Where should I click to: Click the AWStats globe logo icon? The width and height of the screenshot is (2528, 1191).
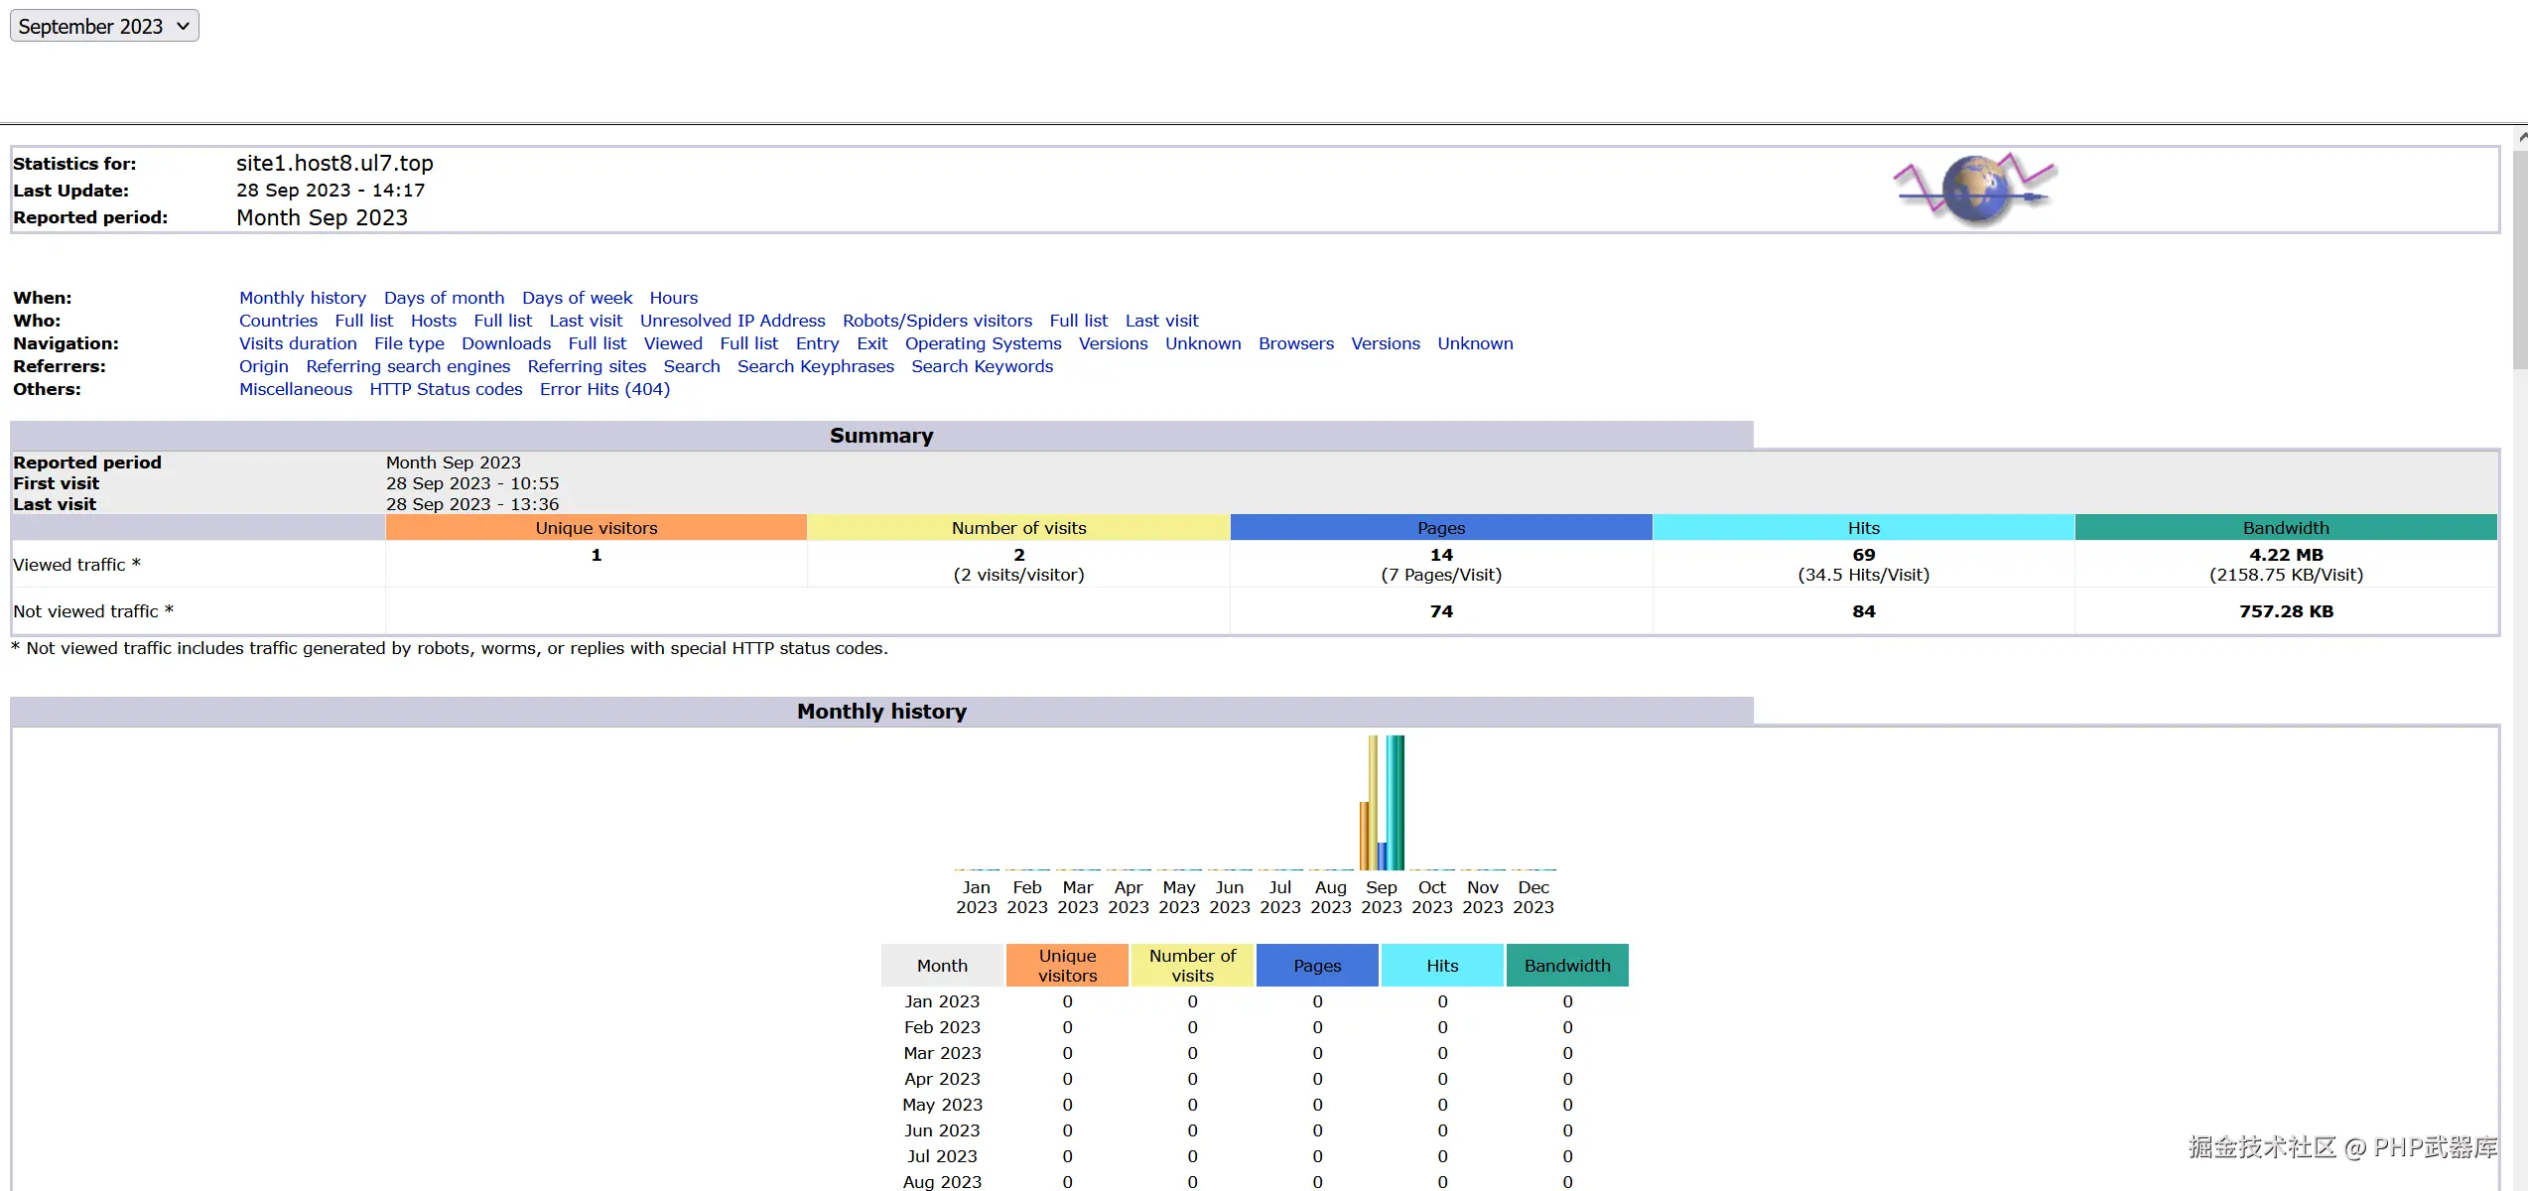tap(1975, 189)
